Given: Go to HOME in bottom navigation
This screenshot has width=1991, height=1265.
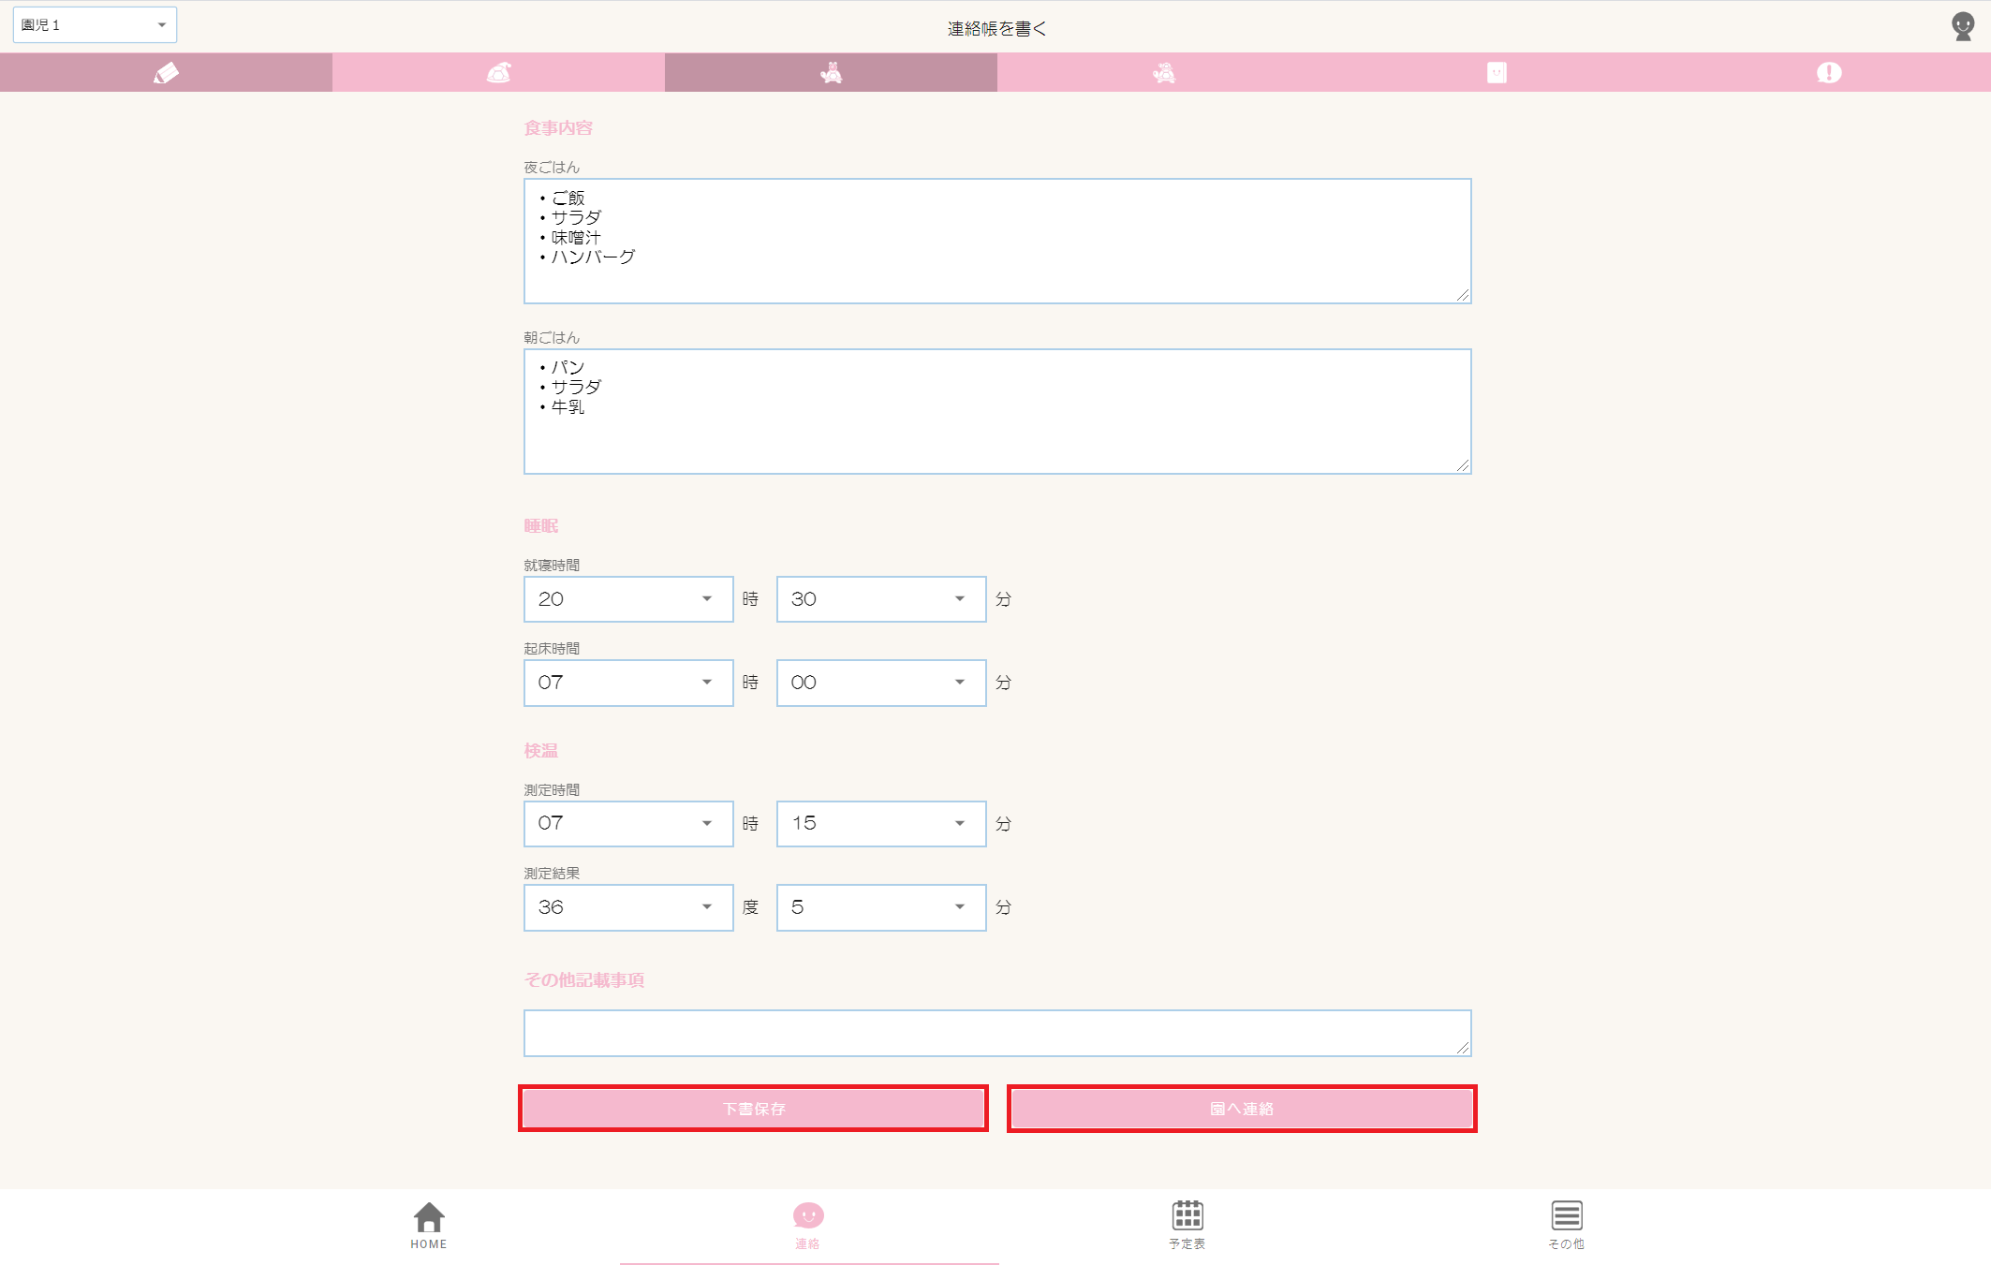Looking at the screenshot, I should tap(429, 1225).
